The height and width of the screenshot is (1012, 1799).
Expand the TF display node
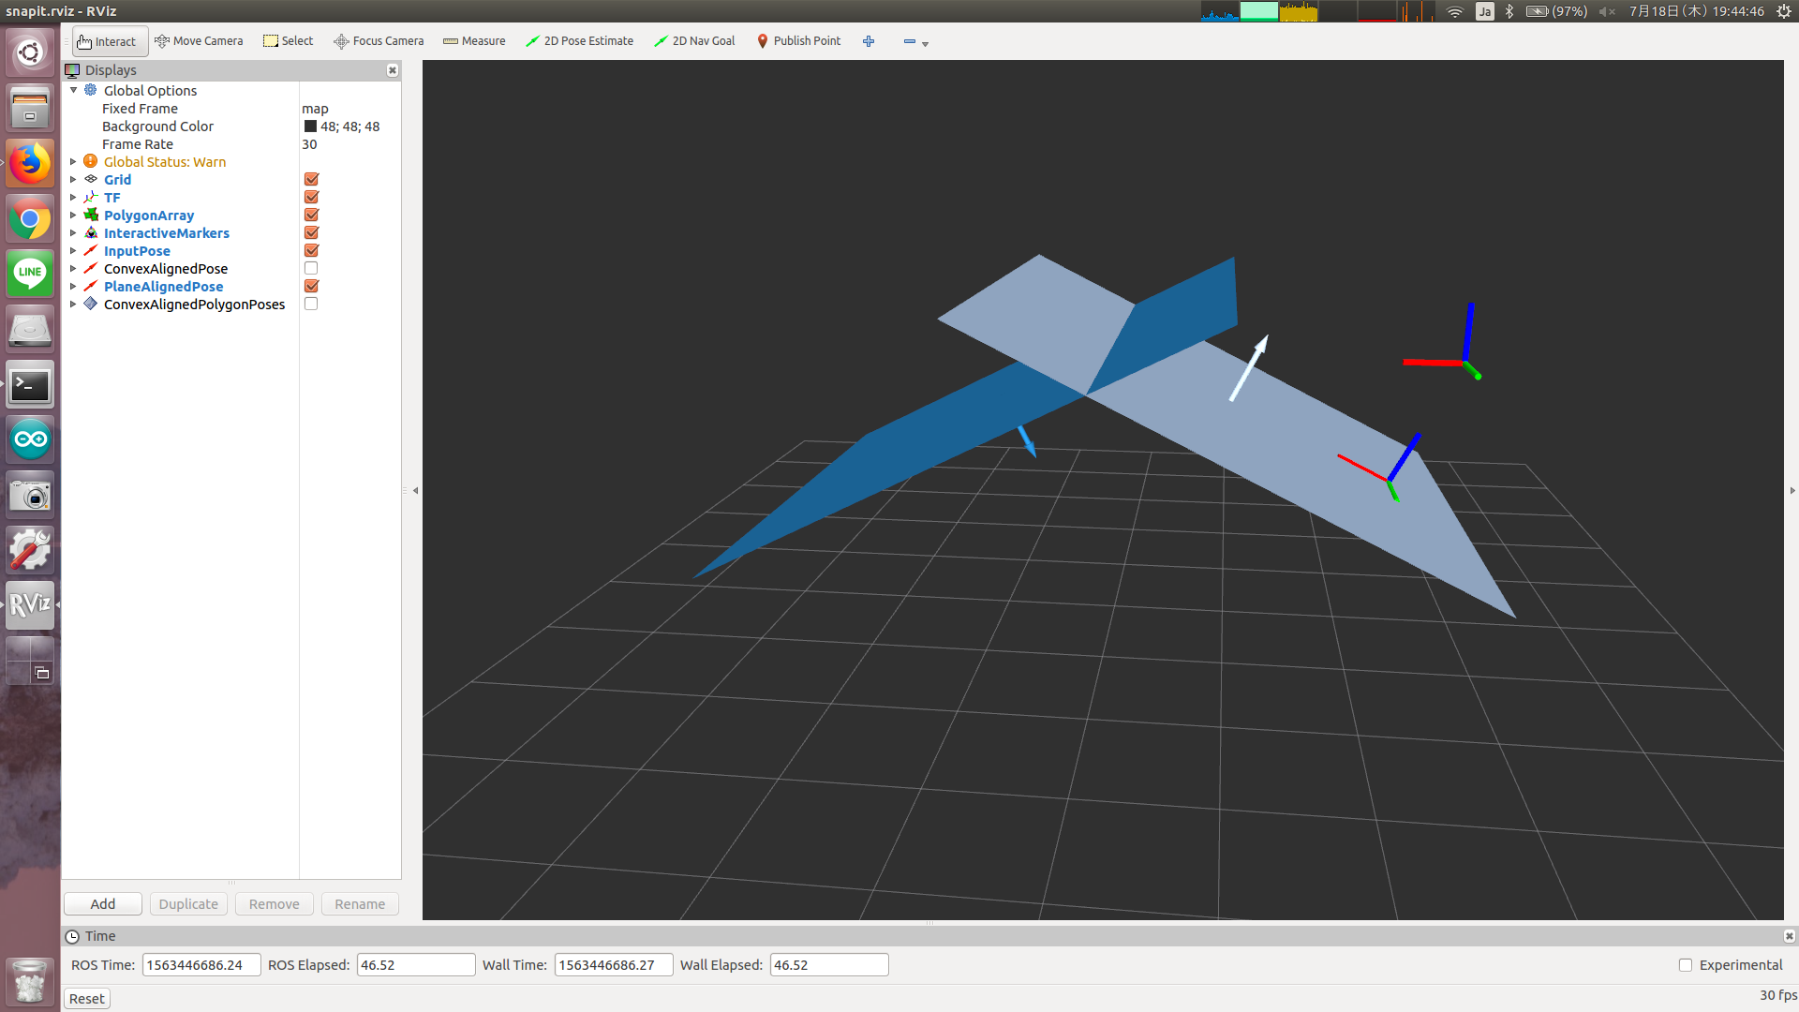pyautogui.click(x=73, y=198)
